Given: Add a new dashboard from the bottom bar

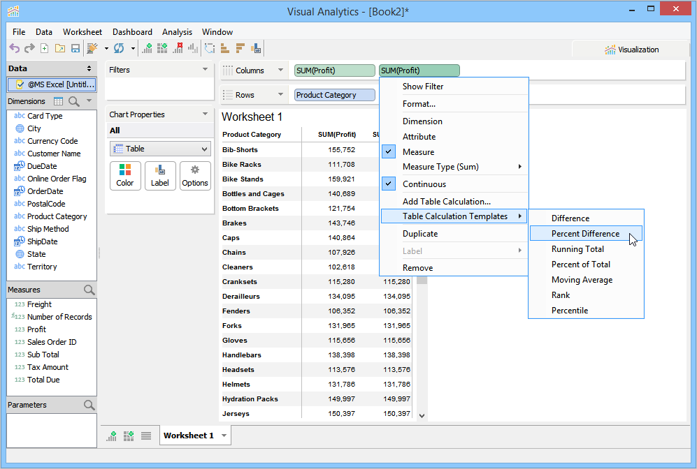Looking at the screenshot, I should (x=129, y=435).
